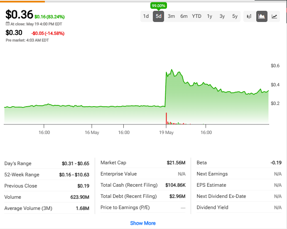Show year-to-date (YTD) chart
Image resolution: width=287 pixels, height=229 pixels.
196,16
